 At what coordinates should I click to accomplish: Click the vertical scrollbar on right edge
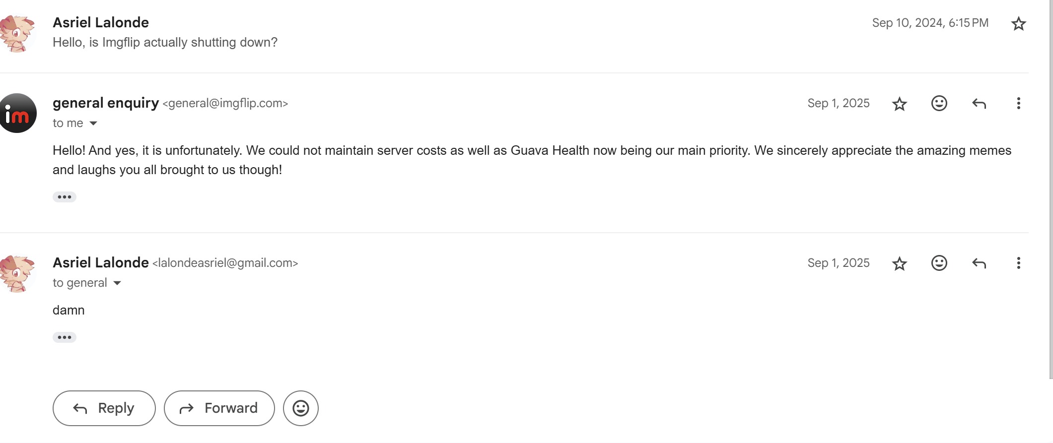[x=1051, y=189]
